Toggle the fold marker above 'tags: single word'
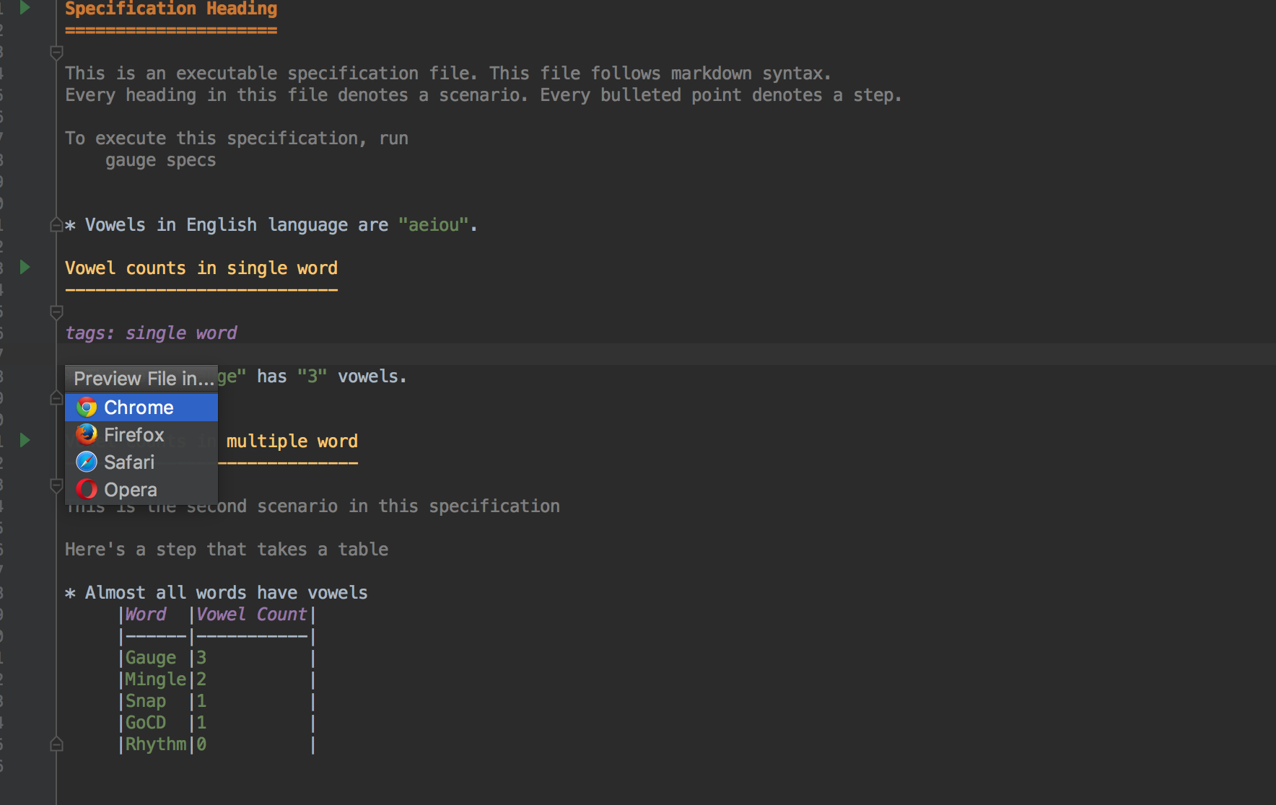Image resolution: width=1276 pixels, height=805 pixels. [x=56, y=312]
